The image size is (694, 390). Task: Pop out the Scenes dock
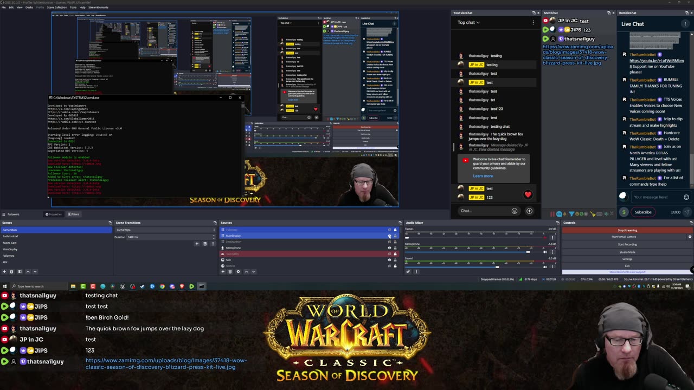click(x=110, y=223)
